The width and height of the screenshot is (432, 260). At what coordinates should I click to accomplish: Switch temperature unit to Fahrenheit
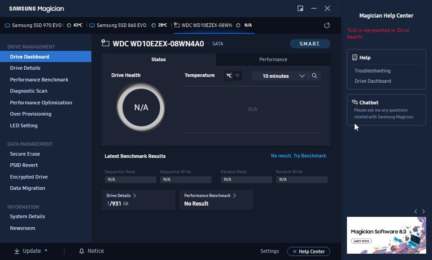point(237,76)
